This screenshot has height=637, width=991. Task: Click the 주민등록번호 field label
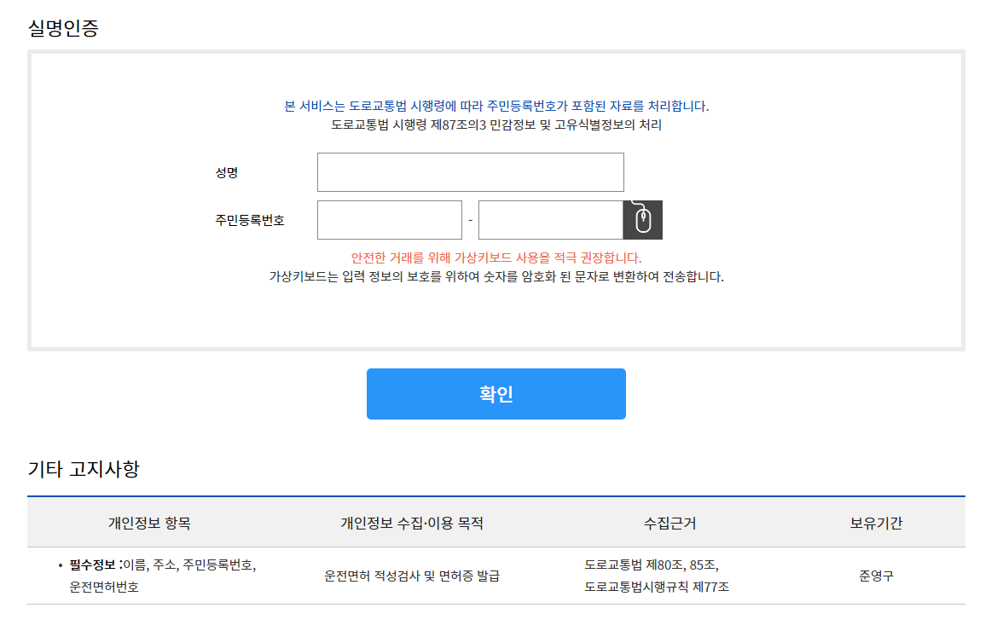[x=250, y=220]
